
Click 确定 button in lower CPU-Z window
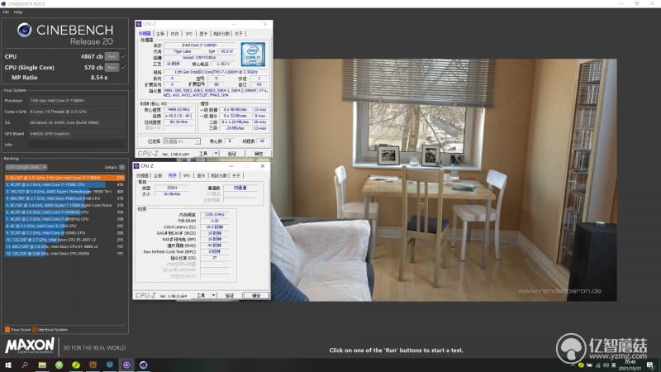[x=256, y=296]
